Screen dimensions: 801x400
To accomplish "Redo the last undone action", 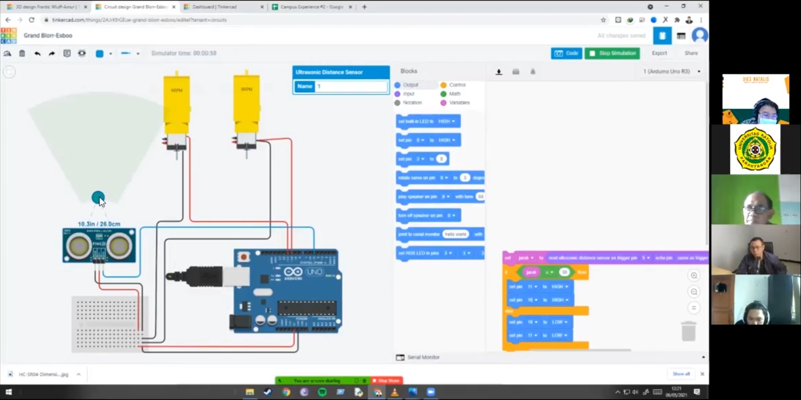I will pos(52,53).
